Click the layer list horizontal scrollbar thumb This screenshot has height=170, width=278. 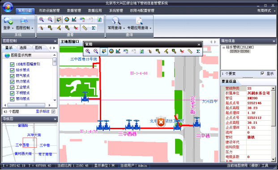coord(26,105)
